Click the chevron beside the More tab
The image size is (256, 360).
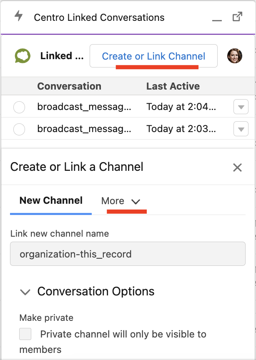[x=136, y=201]
